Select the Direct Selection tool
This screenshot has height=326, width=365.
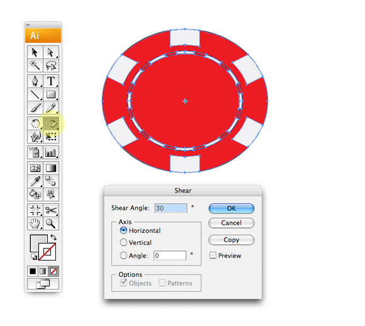tap(51, 52)
